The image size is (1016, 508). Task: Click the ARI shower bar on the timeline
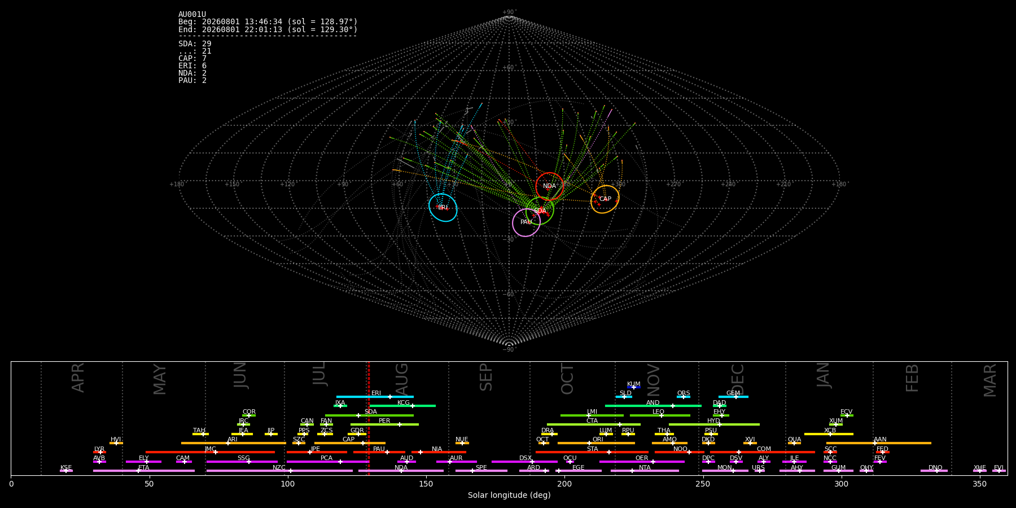pos(234,443)
